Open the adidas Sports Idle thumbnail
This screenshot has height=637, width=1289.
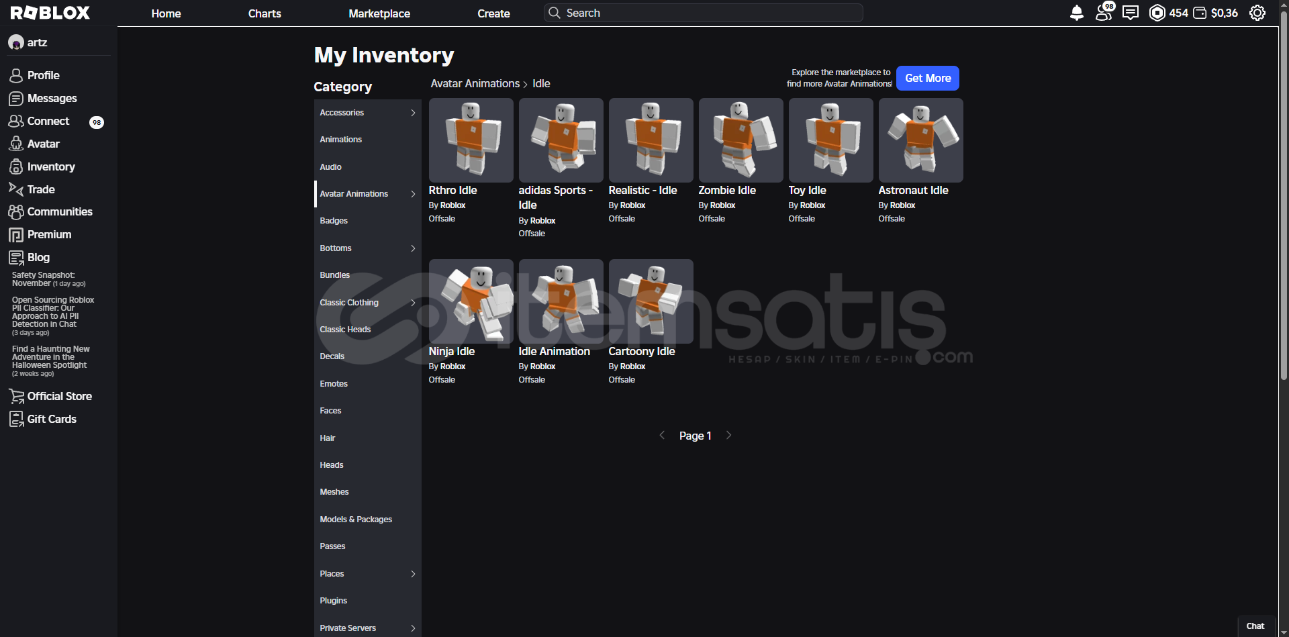click(x=561, y=140)
